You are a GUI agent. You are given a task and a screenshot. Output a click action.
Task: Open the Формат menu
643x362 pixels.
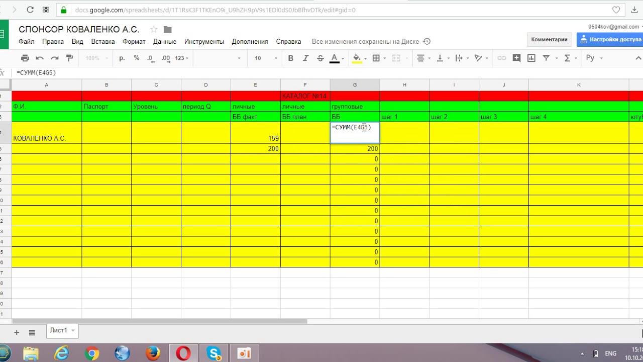134,42
